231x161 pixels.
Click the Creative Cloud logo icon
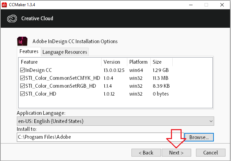pyautogui.click(x=11, y=18)
